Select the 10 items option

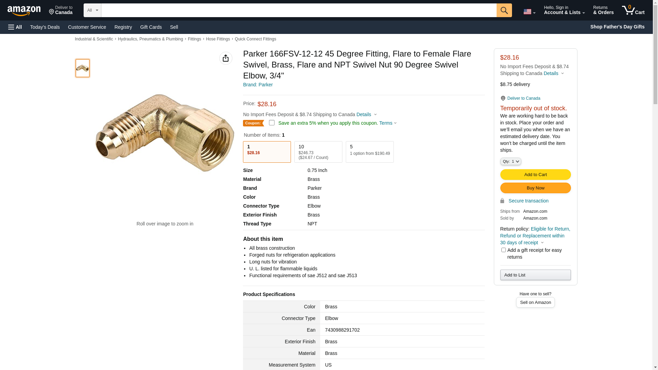[x=318, y=152]
